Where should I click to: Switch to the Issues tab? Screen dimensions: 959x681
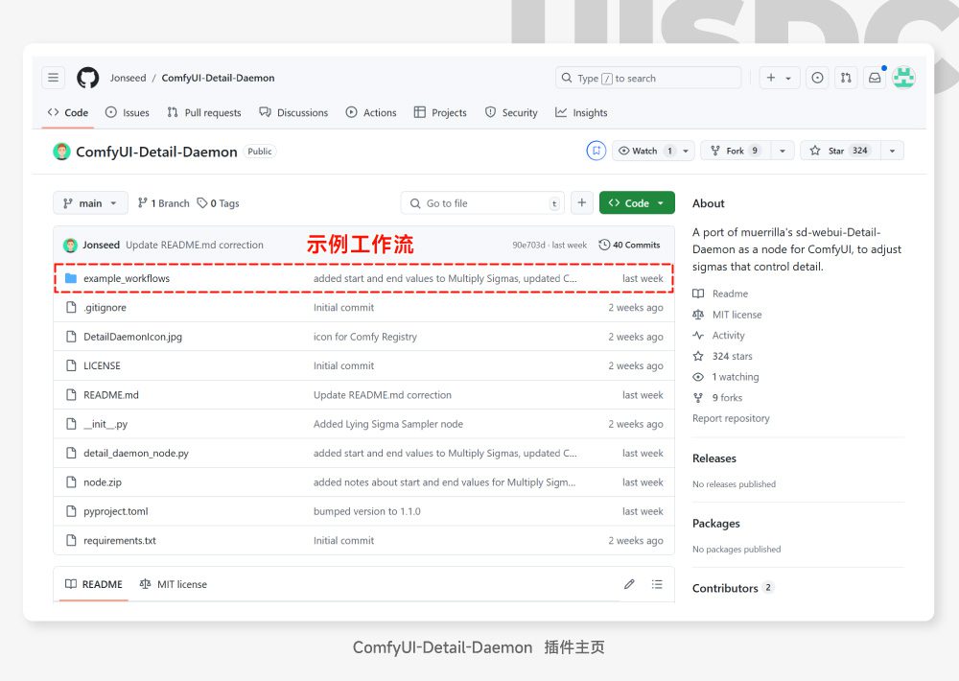(x=128, y=112)
